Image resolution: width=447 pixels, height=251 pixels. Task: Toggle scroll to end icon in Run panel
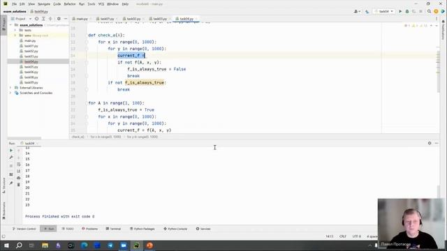[x=19, y=171]
